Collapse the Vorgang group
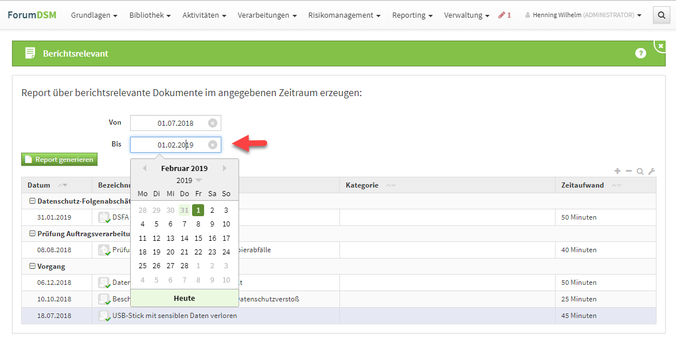 [33, 266]
